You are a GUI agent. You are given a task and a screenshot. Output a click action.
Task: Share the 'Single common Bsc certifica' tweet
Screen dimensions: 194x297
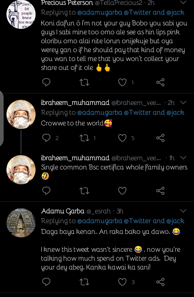pos(160,191)
